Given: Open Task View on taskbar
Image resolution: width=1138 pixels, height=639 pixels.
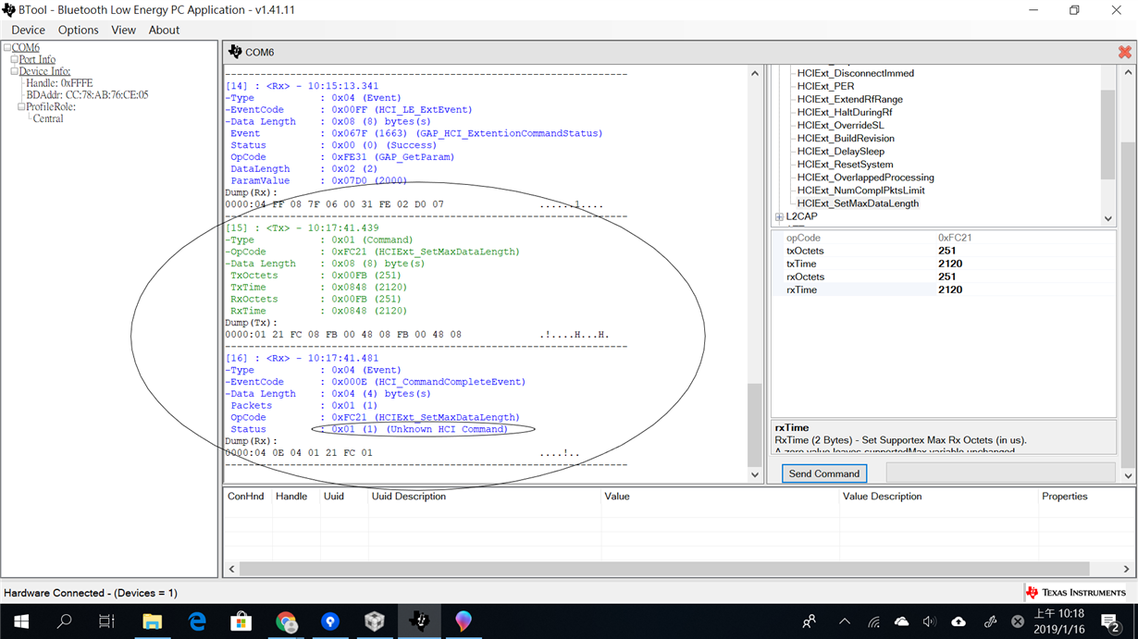Looking at the screenshot, I should [107, 621].
